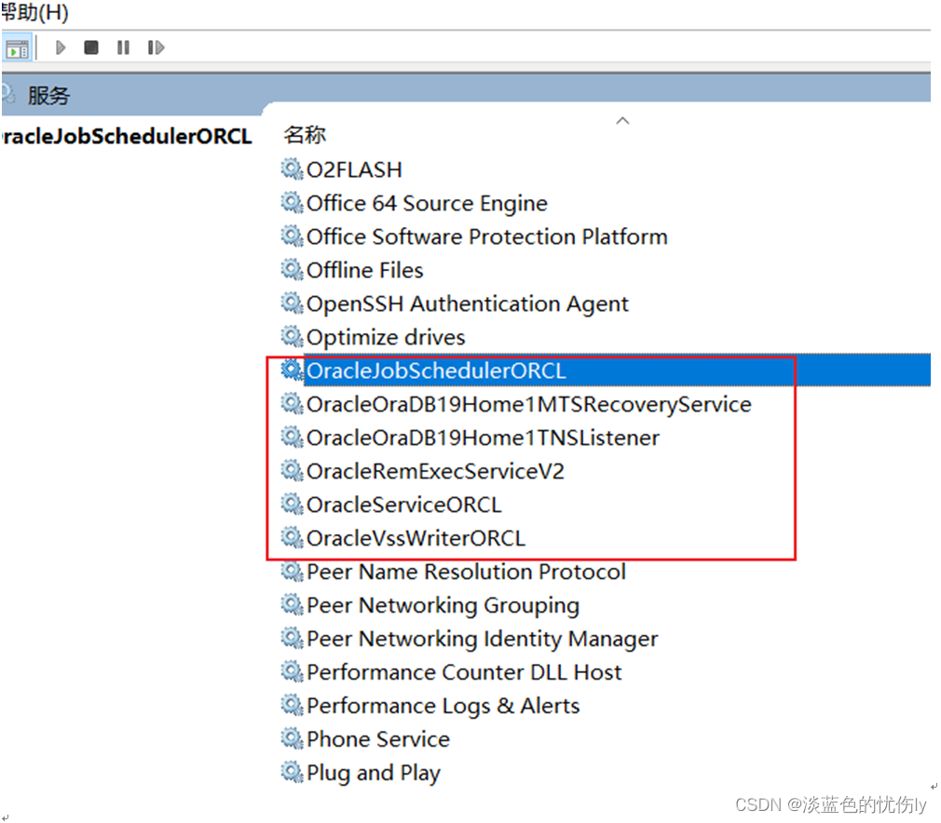Image resolution: width=941 pixels, height=823 pixels.
Task: Click the Pause Service icon
Action: [123, 47]
